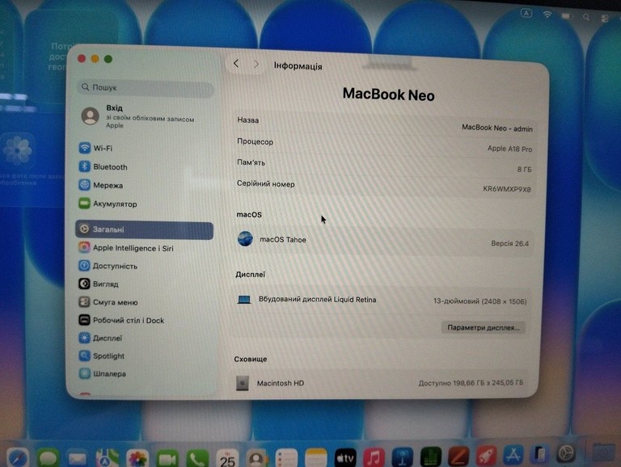Click Версія 26.4 text
The image size is (621, 467).
509,243
